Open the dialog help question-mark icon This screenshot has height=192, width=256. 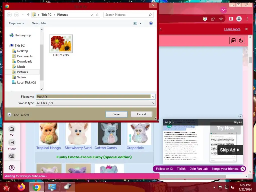pos(151,23)
